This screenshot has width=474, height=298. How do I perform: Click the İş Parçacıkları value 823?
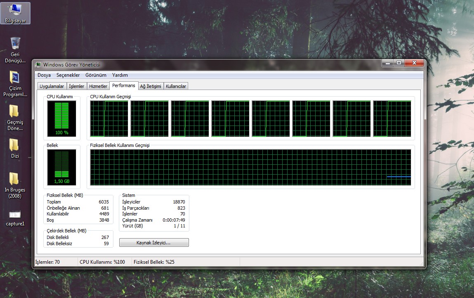tap(182, 208)
